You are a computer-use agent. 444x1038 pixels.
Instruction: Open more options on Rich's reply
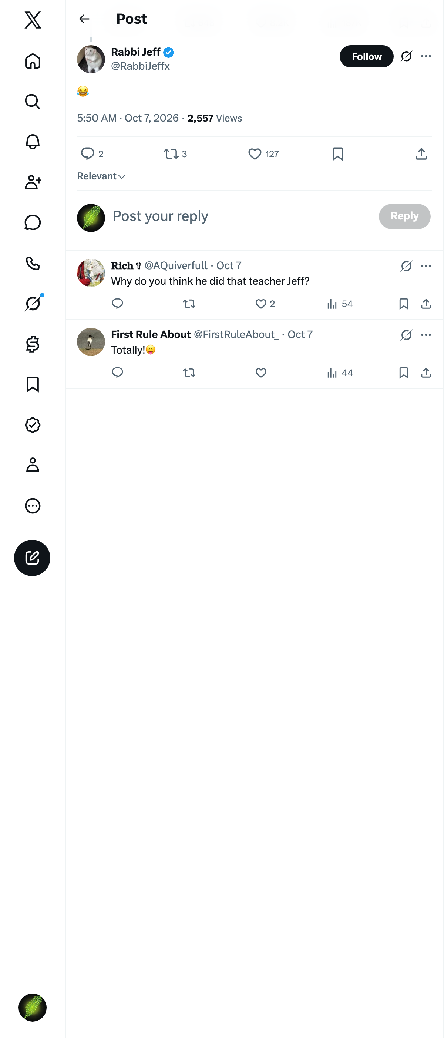click(426, 266)
